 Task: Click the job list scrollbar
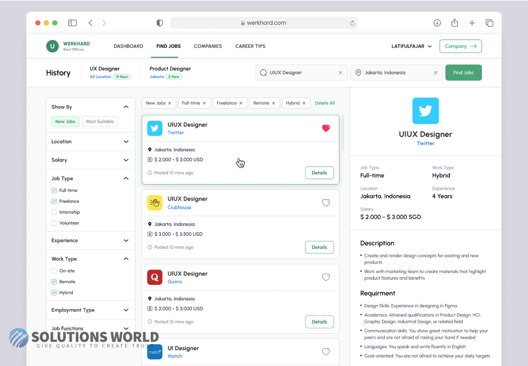point(343,133)
